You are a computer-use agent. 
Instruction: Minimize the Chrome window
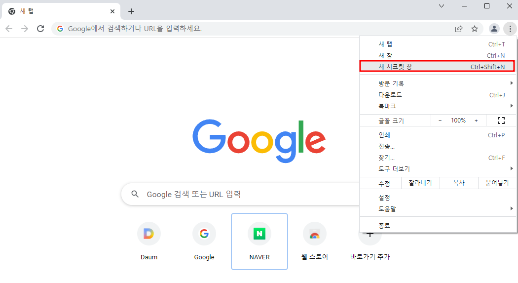(x=464, y=6)
